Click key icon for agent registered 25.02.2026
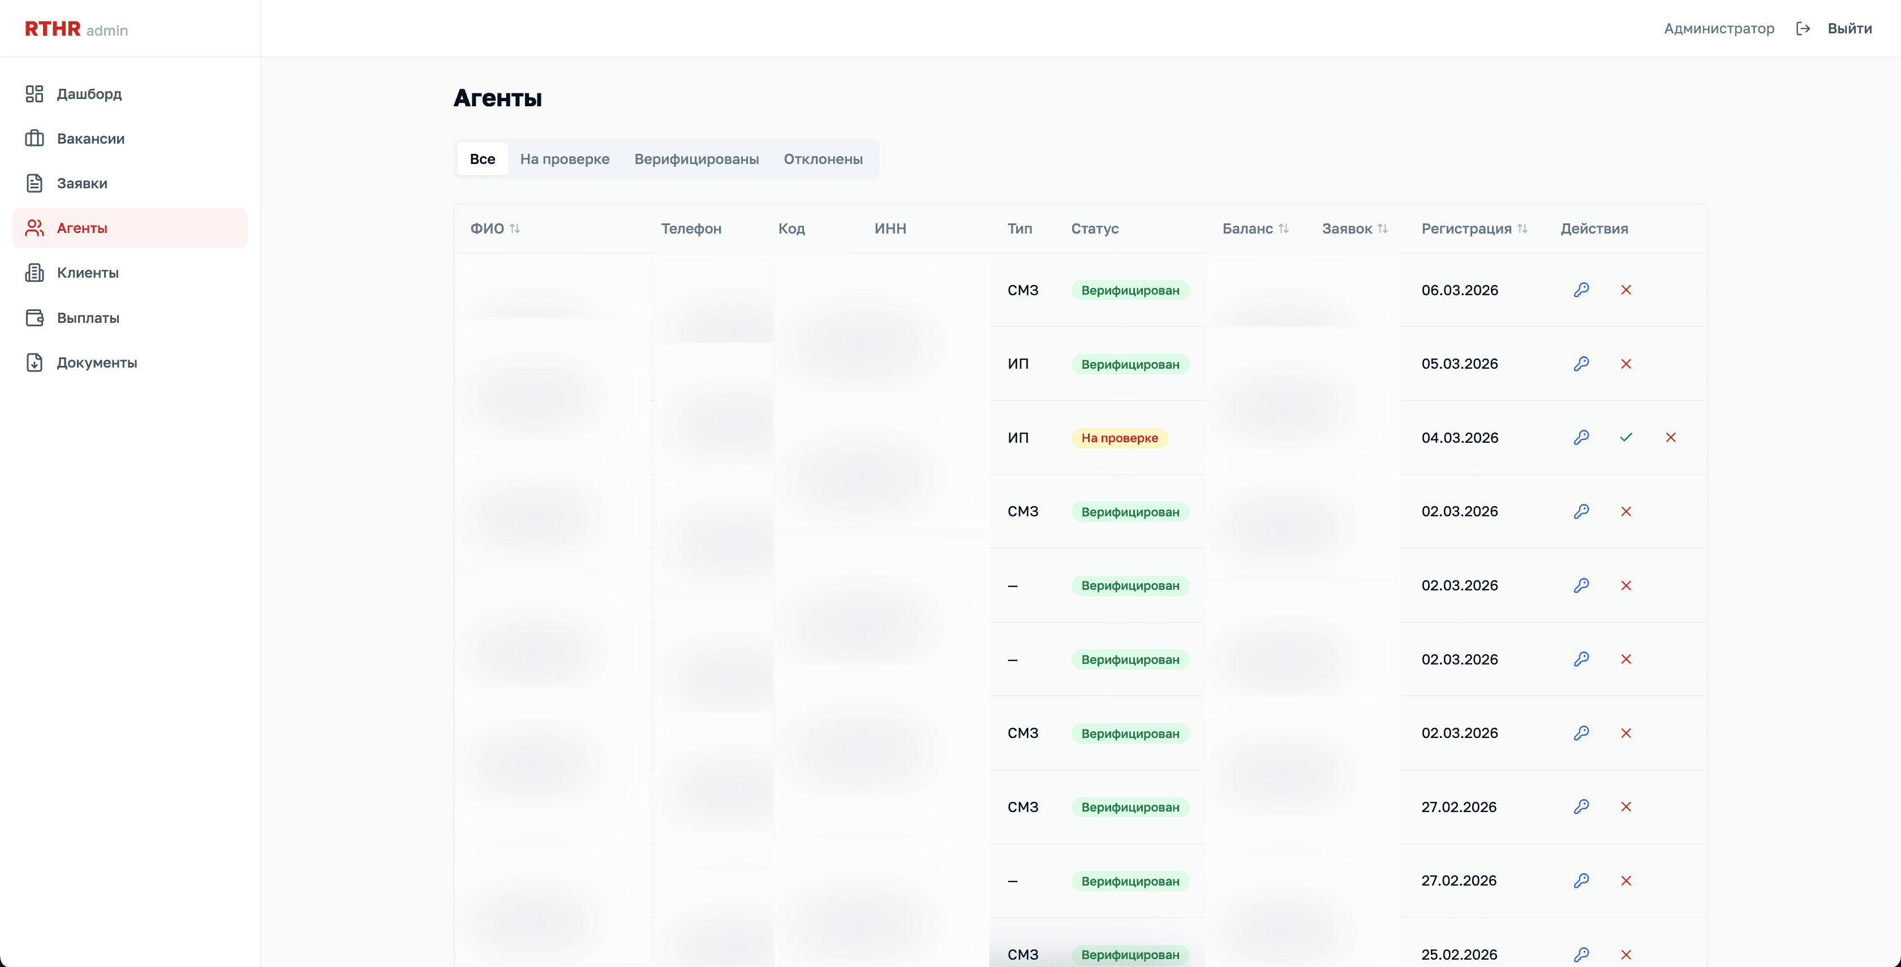 pyautogui.click(x=1581, y=954)
